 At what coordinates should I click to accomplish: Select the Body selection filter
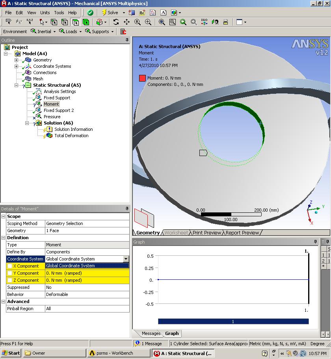click(86, 22)
